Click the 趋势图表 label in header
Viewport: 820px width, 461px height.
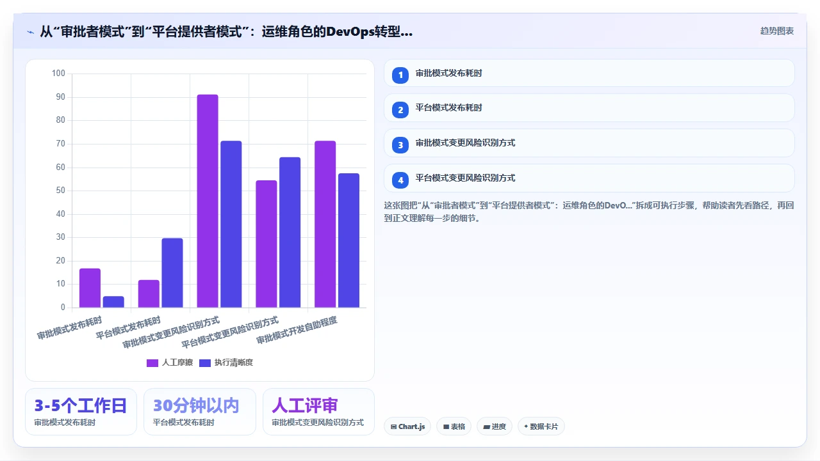tap(777, 31)
